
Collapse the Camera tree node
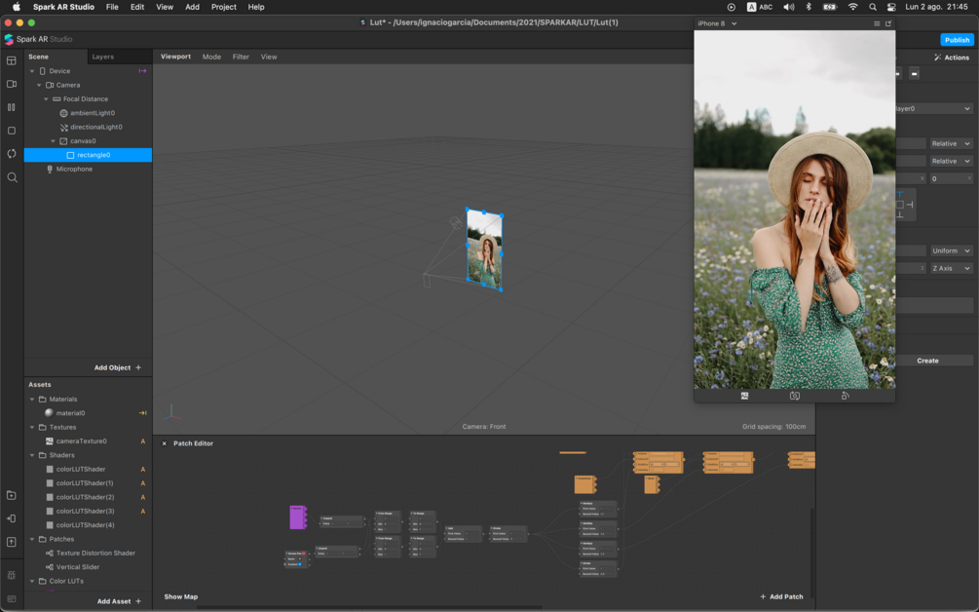(x=39, y=85)
